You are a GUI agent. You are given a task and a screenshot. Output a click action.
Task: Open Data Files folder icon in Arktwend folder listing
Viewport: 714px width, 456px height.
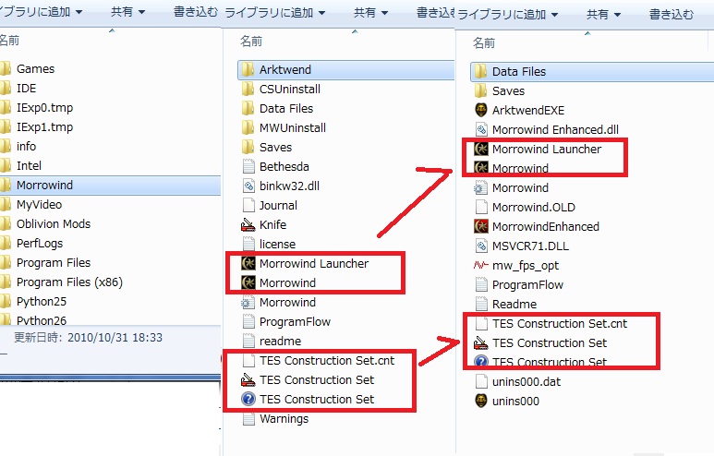[x=481, y=71]
